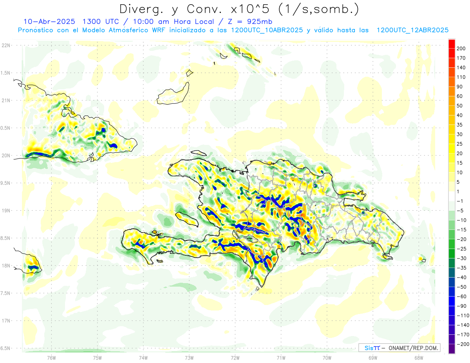Click the 9.5N latitude label
The width and height of the screenshot is (470, 363).
[x=5, y=183]
